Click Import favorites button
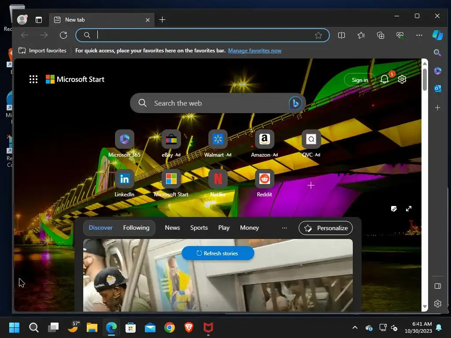Screen dimensions: 451x338 coord(42,51)
